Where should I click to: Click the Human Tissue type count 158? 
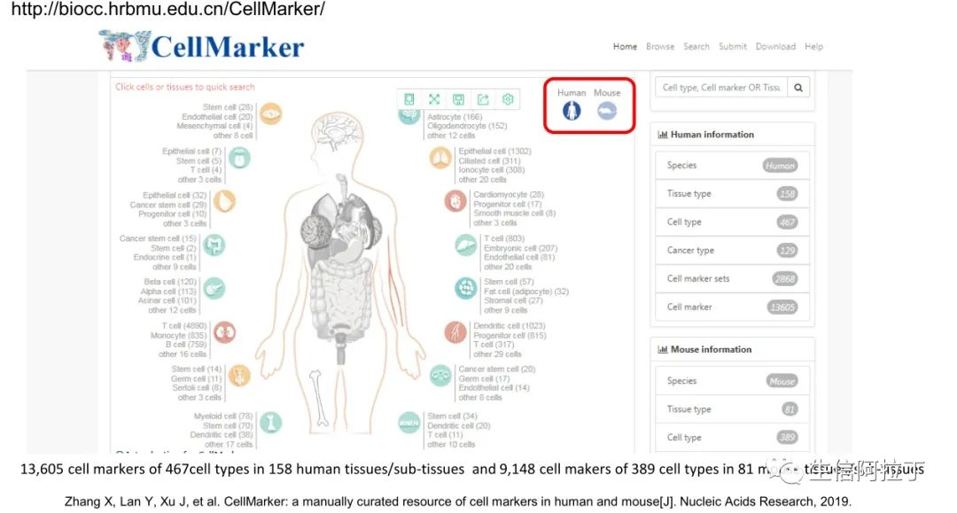click(787, 194)
